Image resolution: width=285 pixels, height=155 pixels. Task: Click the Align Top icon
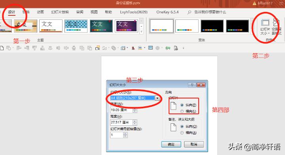click(34, 48)
